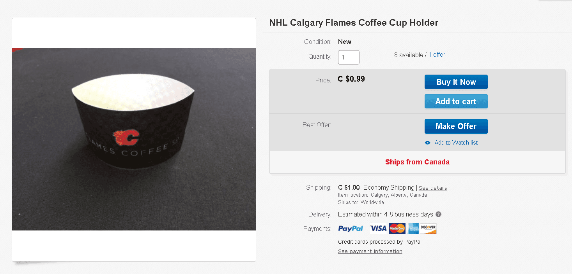The height and width of the screenshot is (274, 572).
Task: Click the Discover card icon
Action: 428,229
